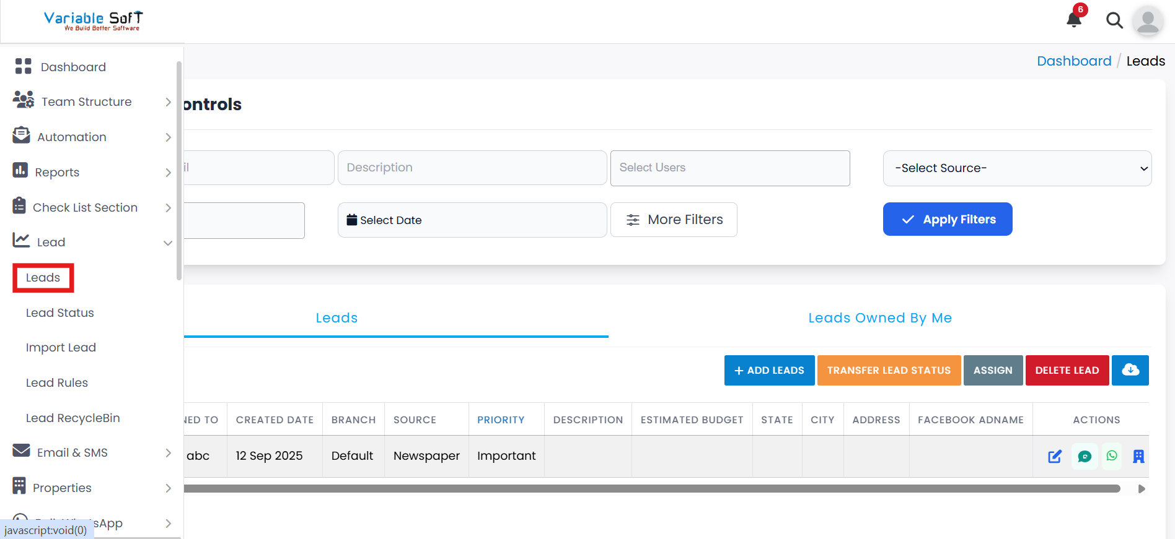Open Lead Status submenu item
This screenshot has width=1175, height=539.
[x=60, y=313]
